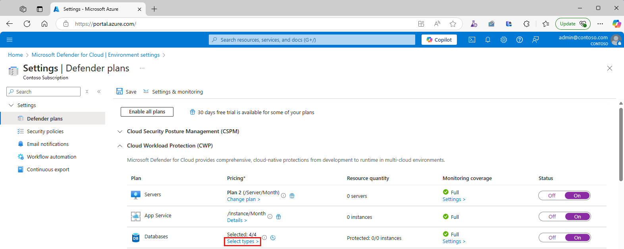624x249 pixels.
Task: Click the Home breadcrumb link
Action: coord(15,55)
